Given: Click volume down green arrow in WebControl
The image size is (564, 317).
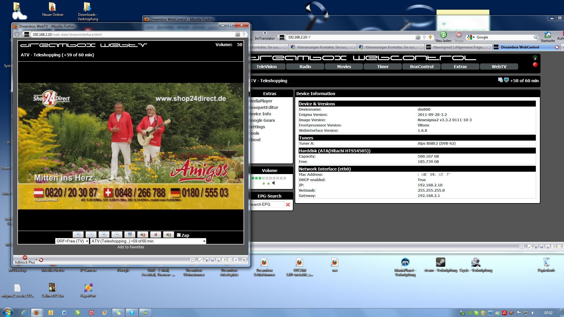Looking at the screenshot, I should (x=264, y=183).
